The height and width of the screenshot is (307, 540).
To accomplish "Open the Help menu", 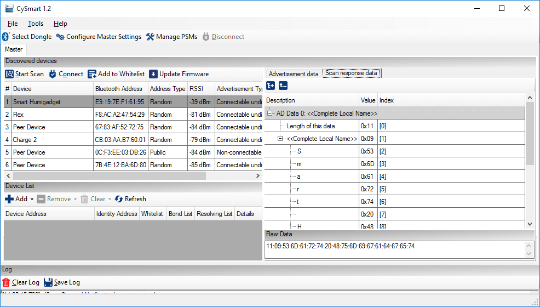I will (x=60, y=24).
